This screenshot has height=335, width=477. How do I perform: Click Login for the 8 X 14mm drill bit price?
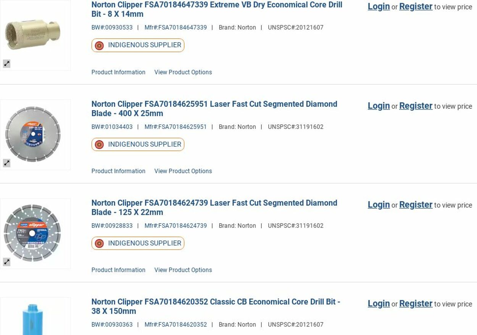[x=379, y=6]
